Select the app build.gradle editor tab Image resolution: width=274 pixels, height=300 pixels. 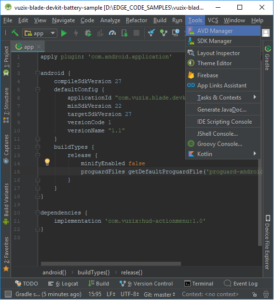(28, 47)
